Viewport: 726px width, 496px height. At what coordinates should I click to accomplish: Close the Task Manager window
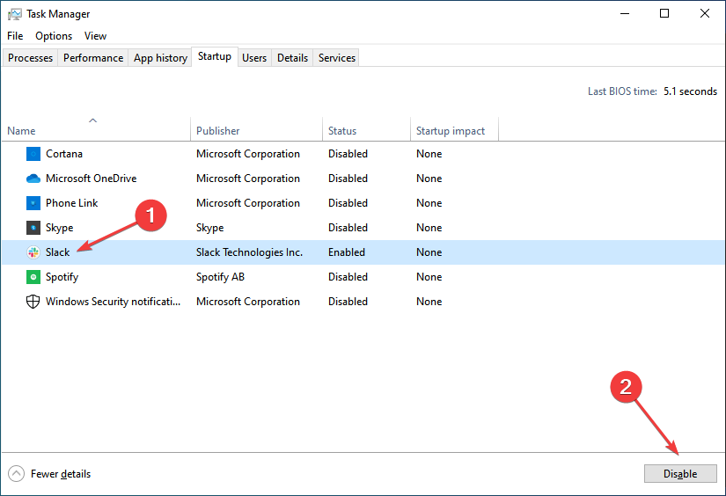[705, 13]
